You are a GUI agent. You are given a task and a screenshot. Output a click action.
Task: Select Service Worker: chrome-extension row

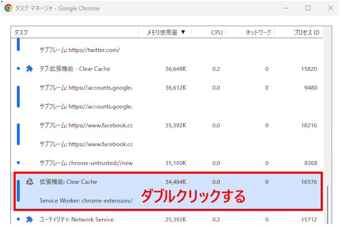point(167,201)
